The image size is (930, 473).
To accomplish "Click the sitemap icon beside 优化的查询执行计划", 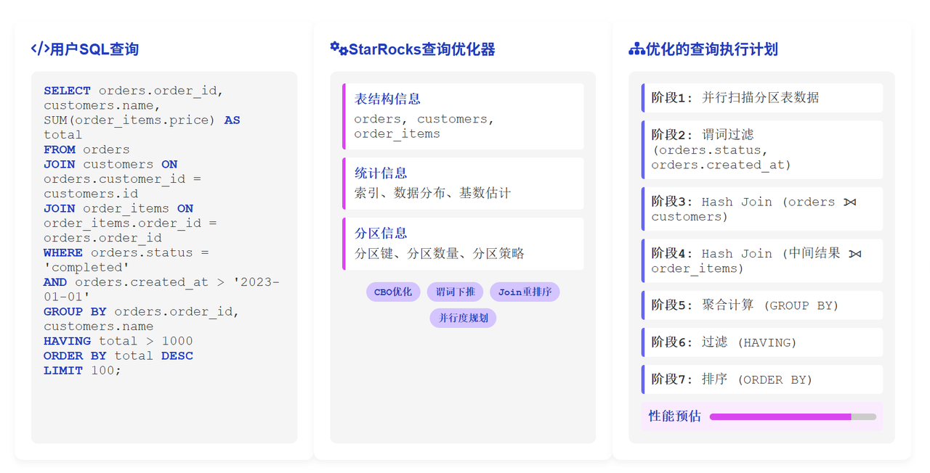I will [x=636, y=49].
